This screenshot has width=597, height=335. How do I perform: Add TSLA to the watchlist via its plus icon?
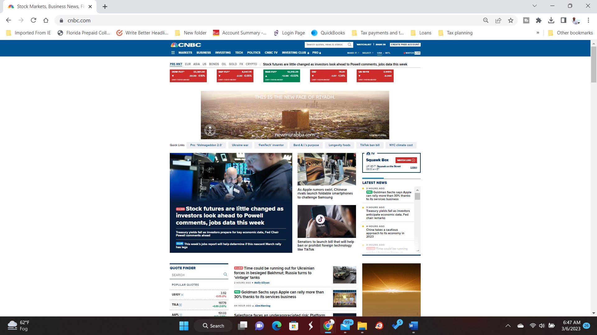[x=180, y=305]
